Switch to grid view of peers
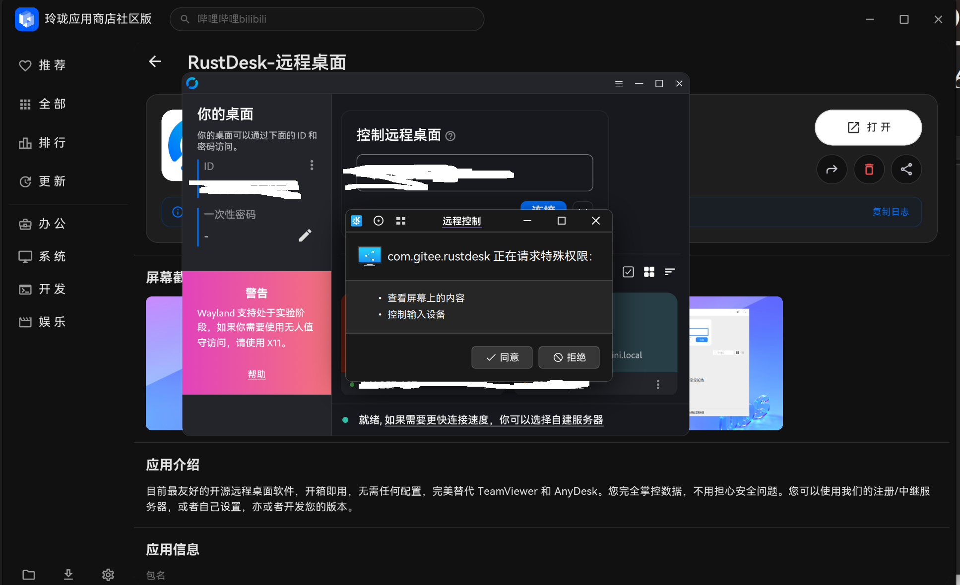The height and width of the screenshot is (585, 960). coord(649,272)
